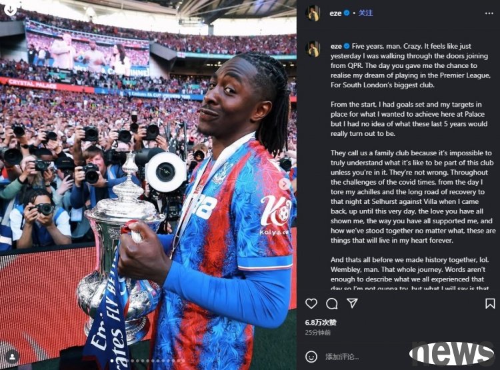Advance to the next photo with the arrow
500x370 pixels.
coord(285,184)
